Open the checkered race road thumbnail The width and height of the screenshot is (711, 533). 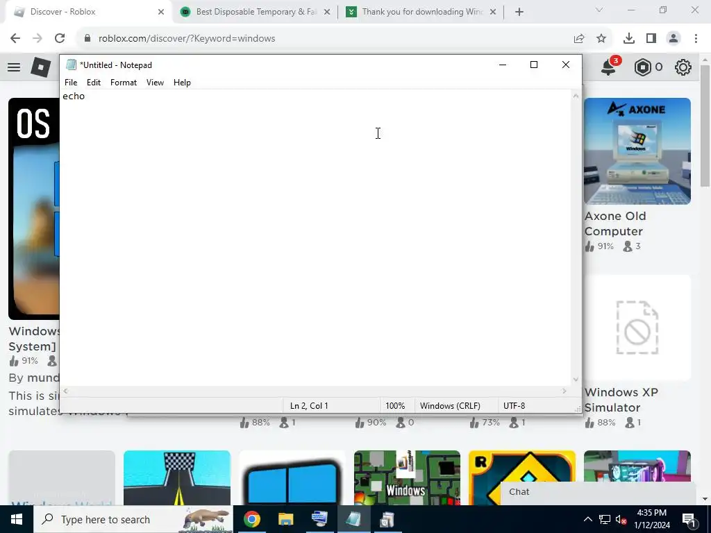click(177, 477)
